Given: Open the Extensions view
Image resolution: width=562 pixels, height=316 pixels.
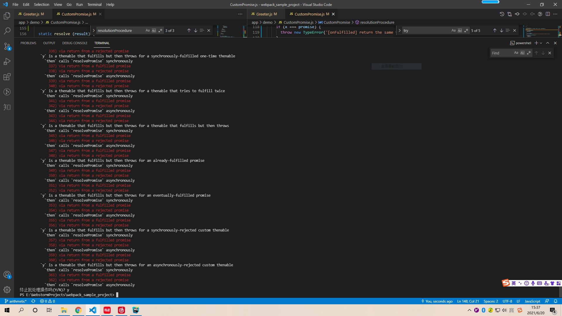Looking at the screenshot, I should 7,77.
